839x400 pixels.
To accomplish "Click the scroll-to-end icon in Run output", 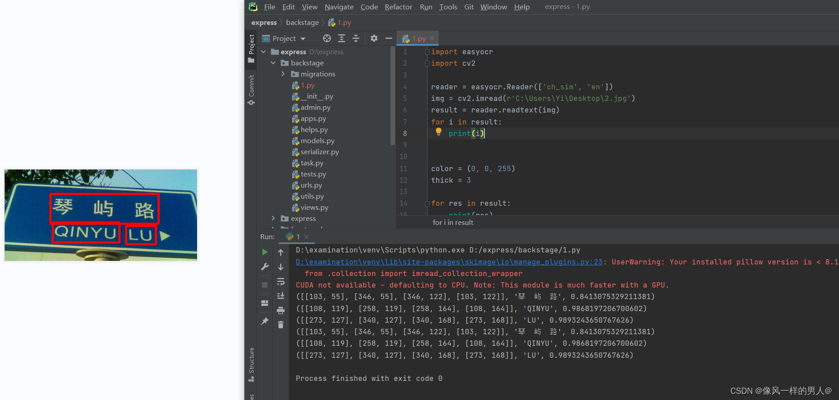I will click(281, 295).
